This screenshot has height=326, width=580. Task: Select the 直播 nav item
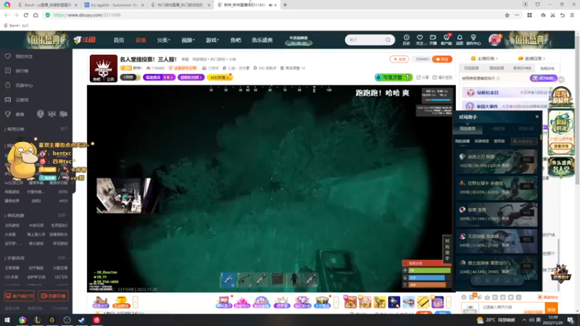point(141,40)
